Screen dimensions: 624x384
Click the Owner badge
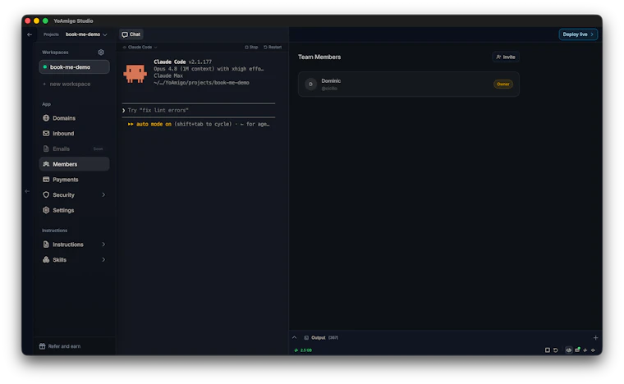coord(503,85)
